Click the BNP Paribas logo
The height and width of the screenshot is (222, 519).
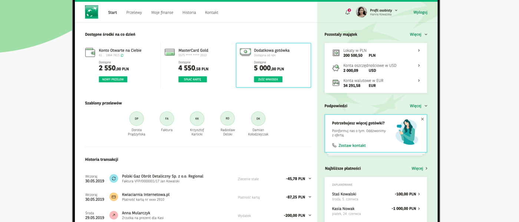click(91, 12)
